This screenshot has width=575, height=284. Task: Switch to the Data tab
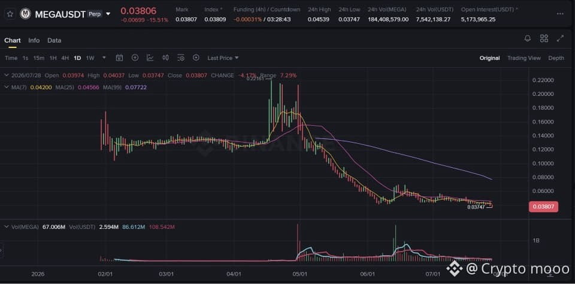coord(55,40)
